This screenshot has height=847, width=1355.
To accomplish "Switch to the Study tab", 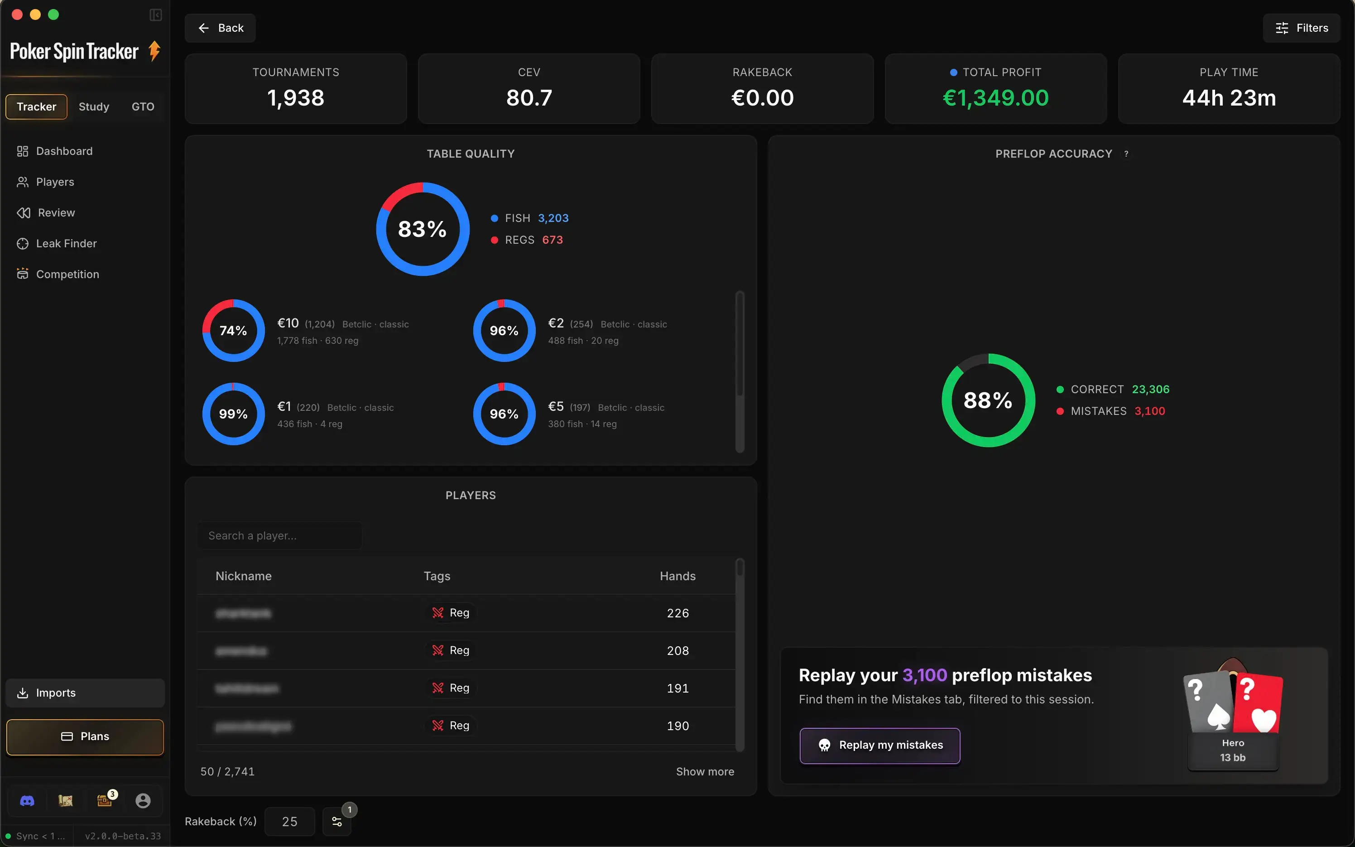I will (x=93, y=107).
